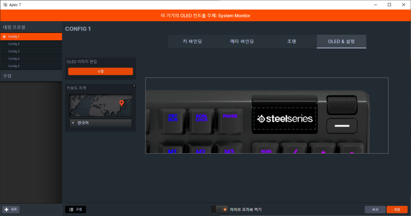The image size is (411, 216).
Task: Click the NUM lock key
Action: (265, 149)
